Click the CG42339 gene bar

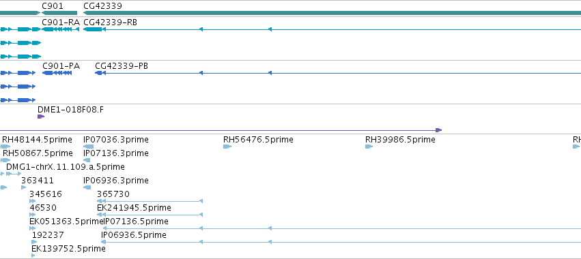(x=332, y=13)
